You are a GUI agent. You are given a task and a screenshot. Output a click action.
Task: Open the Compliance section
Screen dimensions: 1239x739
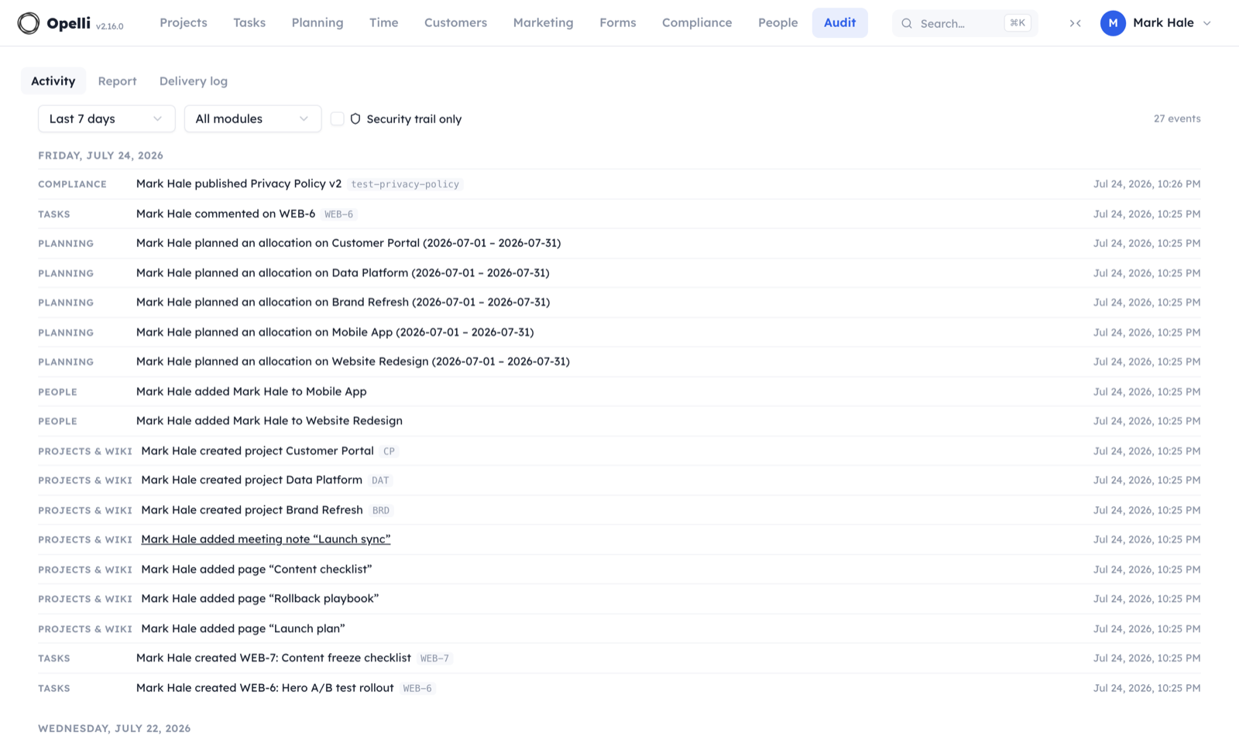[x=697, y=22]
